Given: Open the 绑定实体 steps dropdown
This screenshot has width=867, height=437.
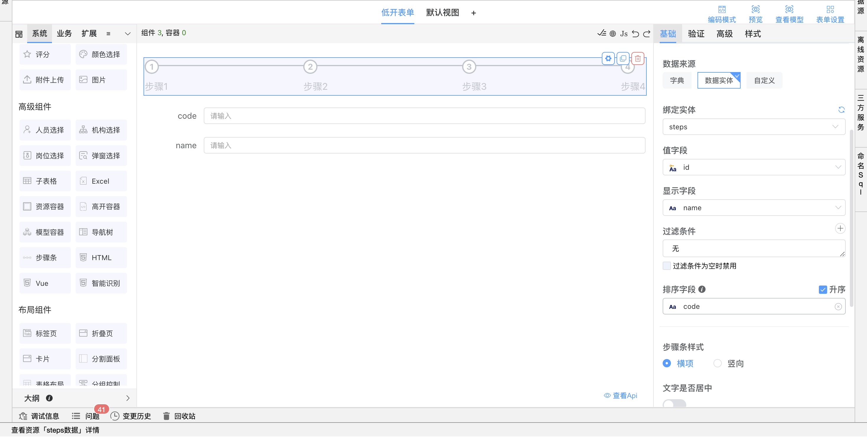Looking at the screenshot, I should click(x=753, y=127).
